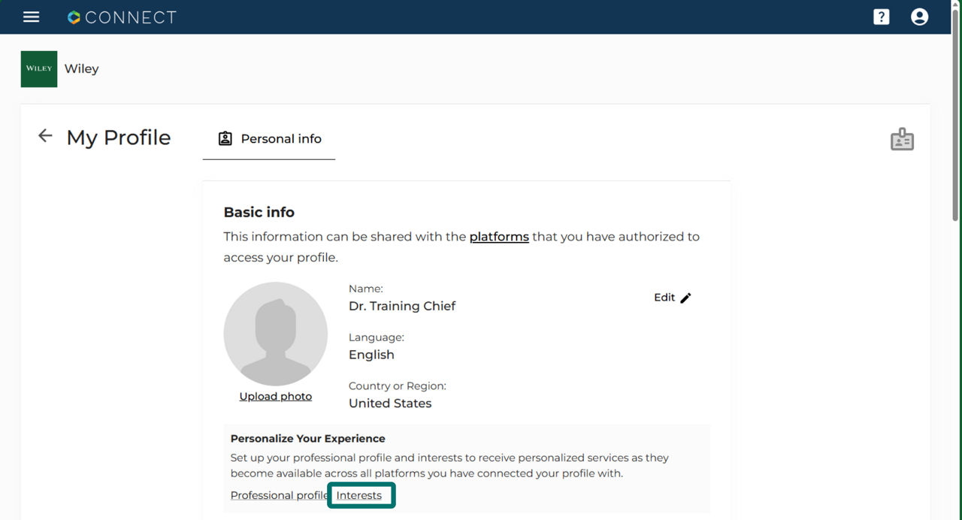962x520 pixels.
Task: Open the user account avatar menu
Action: [x=919, y=17]
